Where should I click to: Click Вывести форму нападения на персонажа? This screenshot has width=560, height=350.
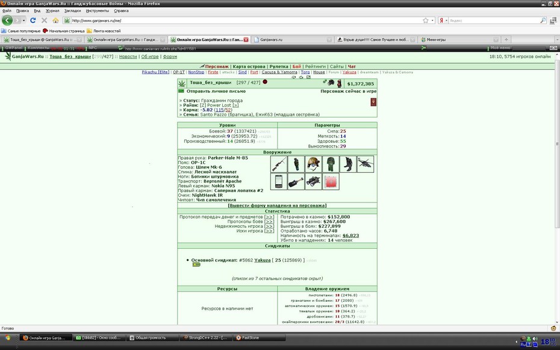(277, 205)
